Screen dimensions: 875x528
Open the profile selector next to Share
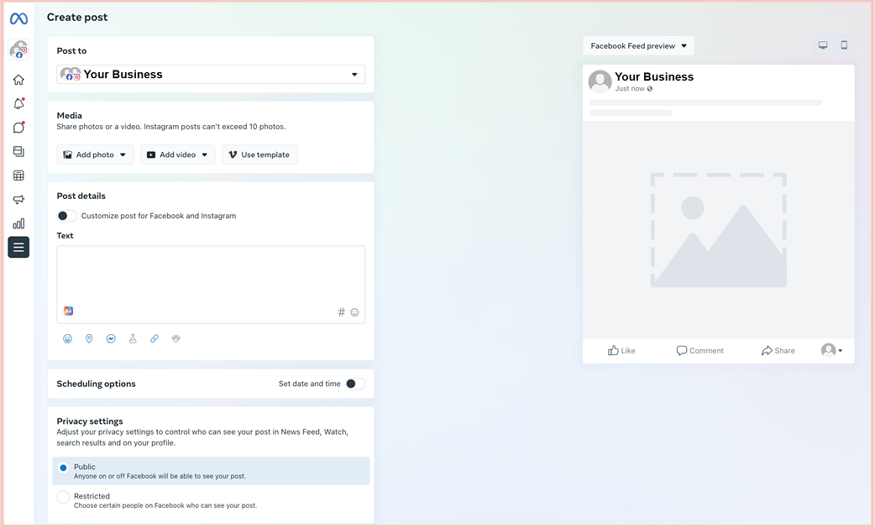click(831, 350)
